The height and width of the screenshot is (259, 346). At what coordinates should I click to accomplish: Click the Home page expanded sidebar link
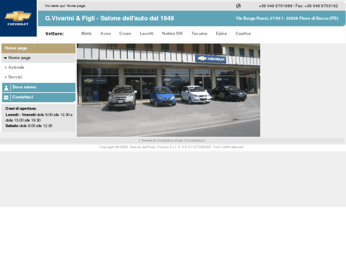[x=20, y=58]
